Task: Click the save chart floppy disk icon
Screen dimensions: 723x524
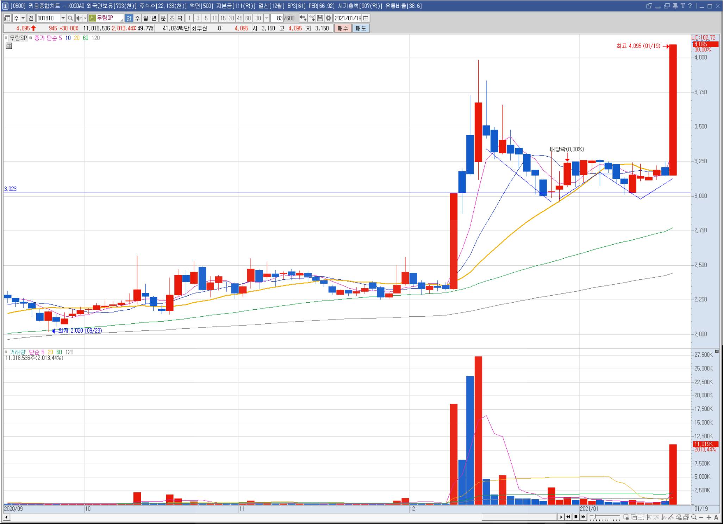Action: tap(320, 18)
